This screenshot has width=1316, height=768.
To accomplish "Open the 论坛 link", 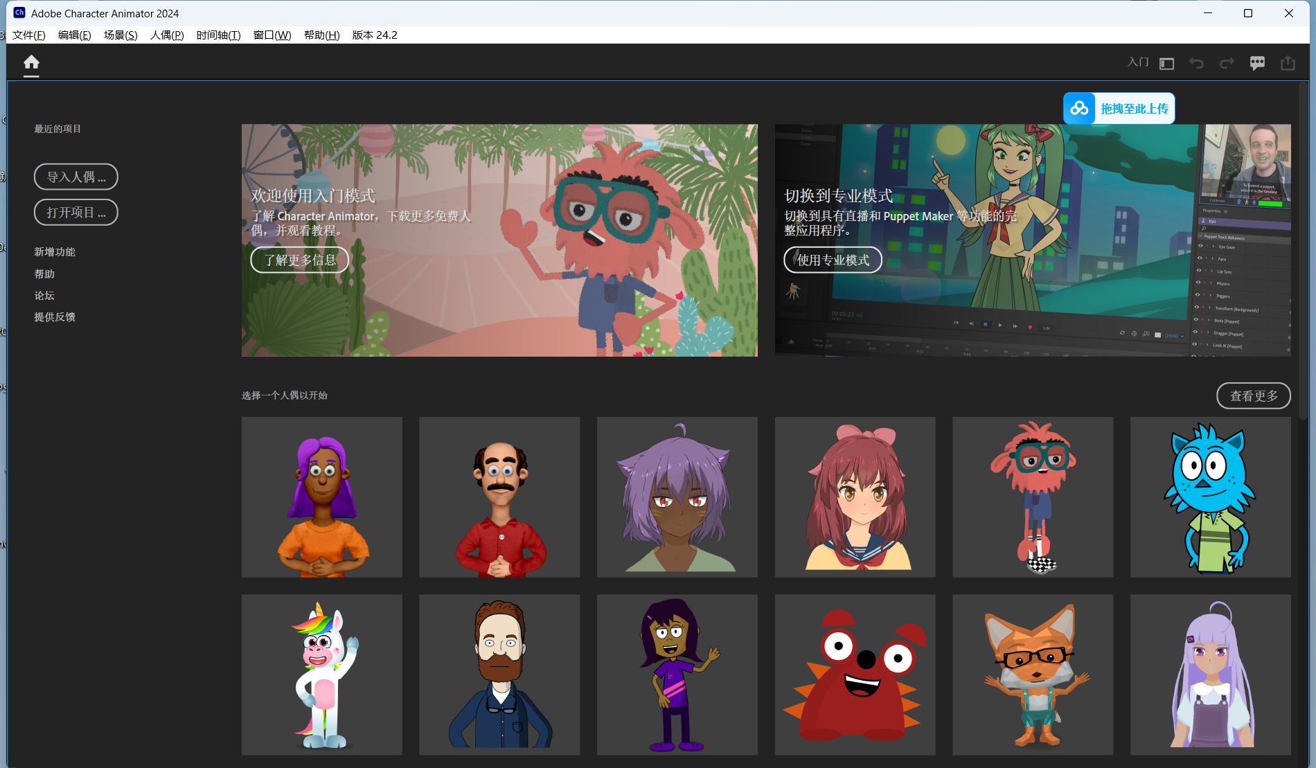I will pos(44,296).
